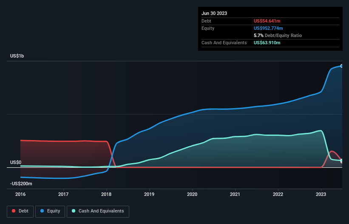This screenshot has height=224, width=349.
Task: Click the 5.7% Debt/Equity Ratio text
Action: (278, 35)
